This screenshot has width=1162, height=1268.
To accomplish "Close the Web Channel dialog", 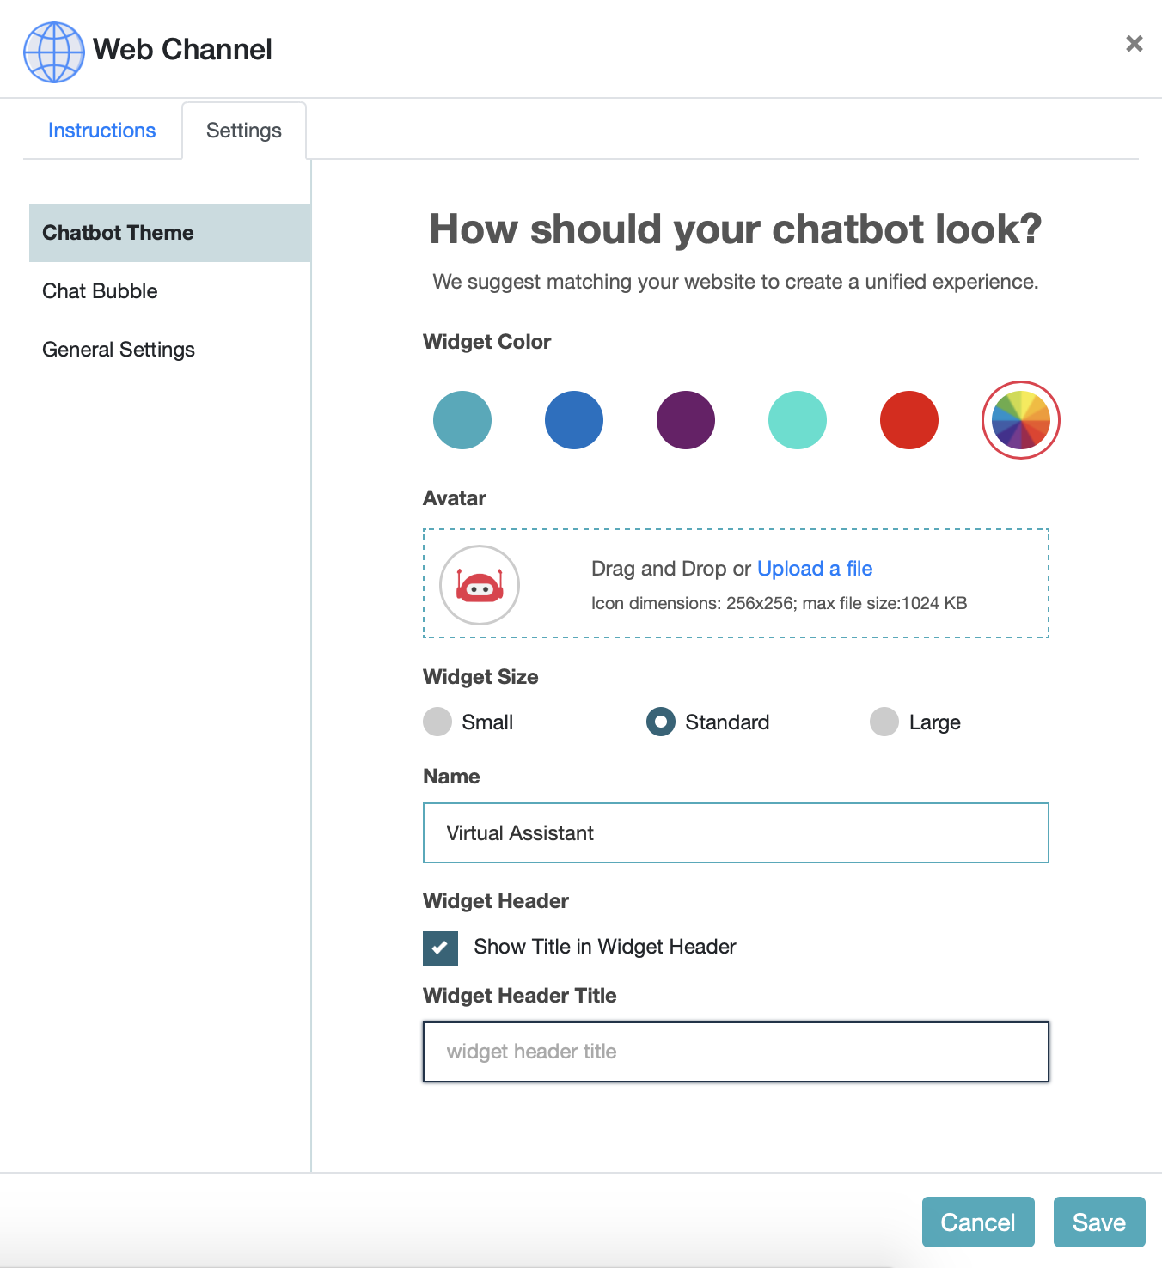I will coord(1134,43).
